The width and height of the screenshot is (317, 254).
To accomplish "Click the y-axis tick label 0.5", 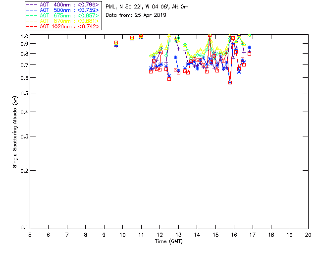I will point(23,93).
